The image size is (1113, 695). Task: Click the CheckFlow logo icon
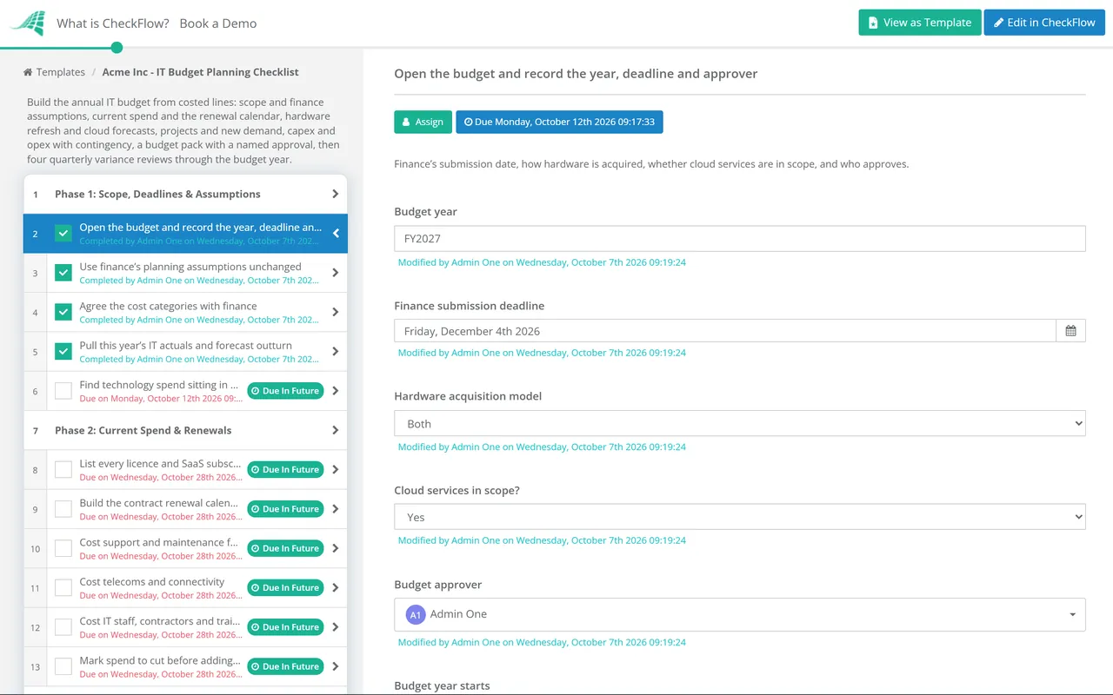coord(27,23)
